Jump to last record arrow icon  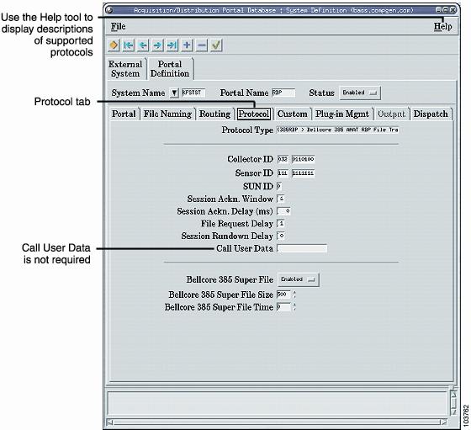click(172, 45)
